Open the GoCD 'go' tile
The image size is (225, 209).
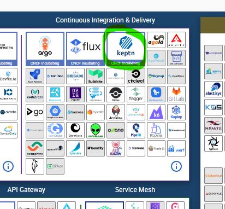(35, 112)
